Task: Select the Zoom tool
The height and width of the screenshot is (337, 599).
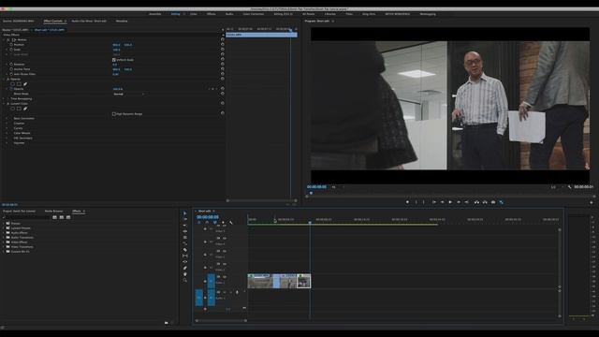Action: coord(185,280)
